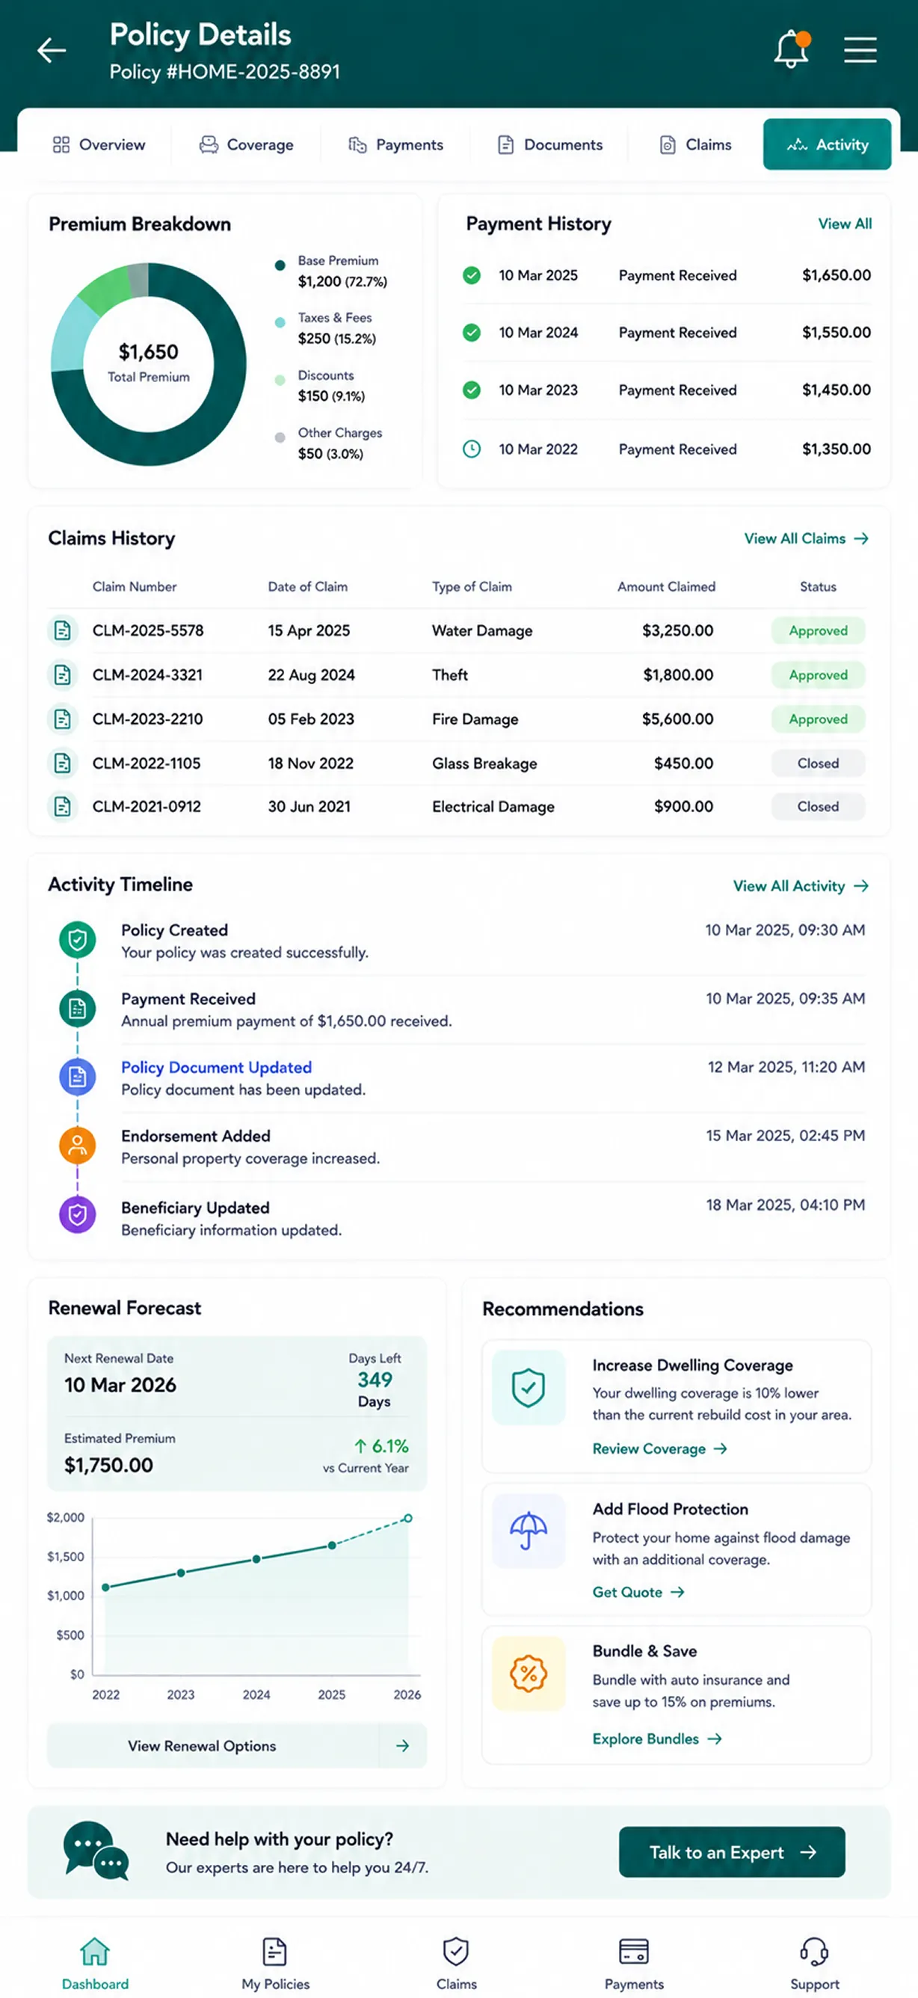The height and width of the screenshot is (1998, 918).
Task: Open Support headset icon in bottom bar
Action: [814, 1952]
